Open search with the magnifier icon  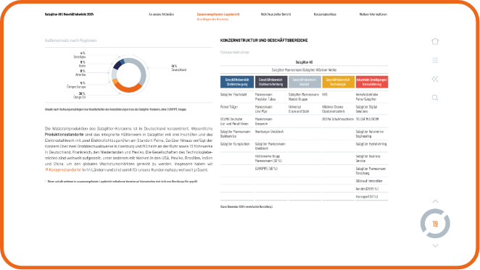pyautogui.click(x=435, y=98)
